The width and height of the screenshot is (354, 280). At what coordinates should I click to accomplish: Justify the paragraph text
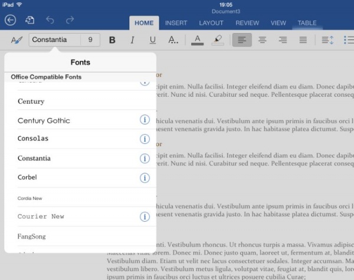(303, 40)
